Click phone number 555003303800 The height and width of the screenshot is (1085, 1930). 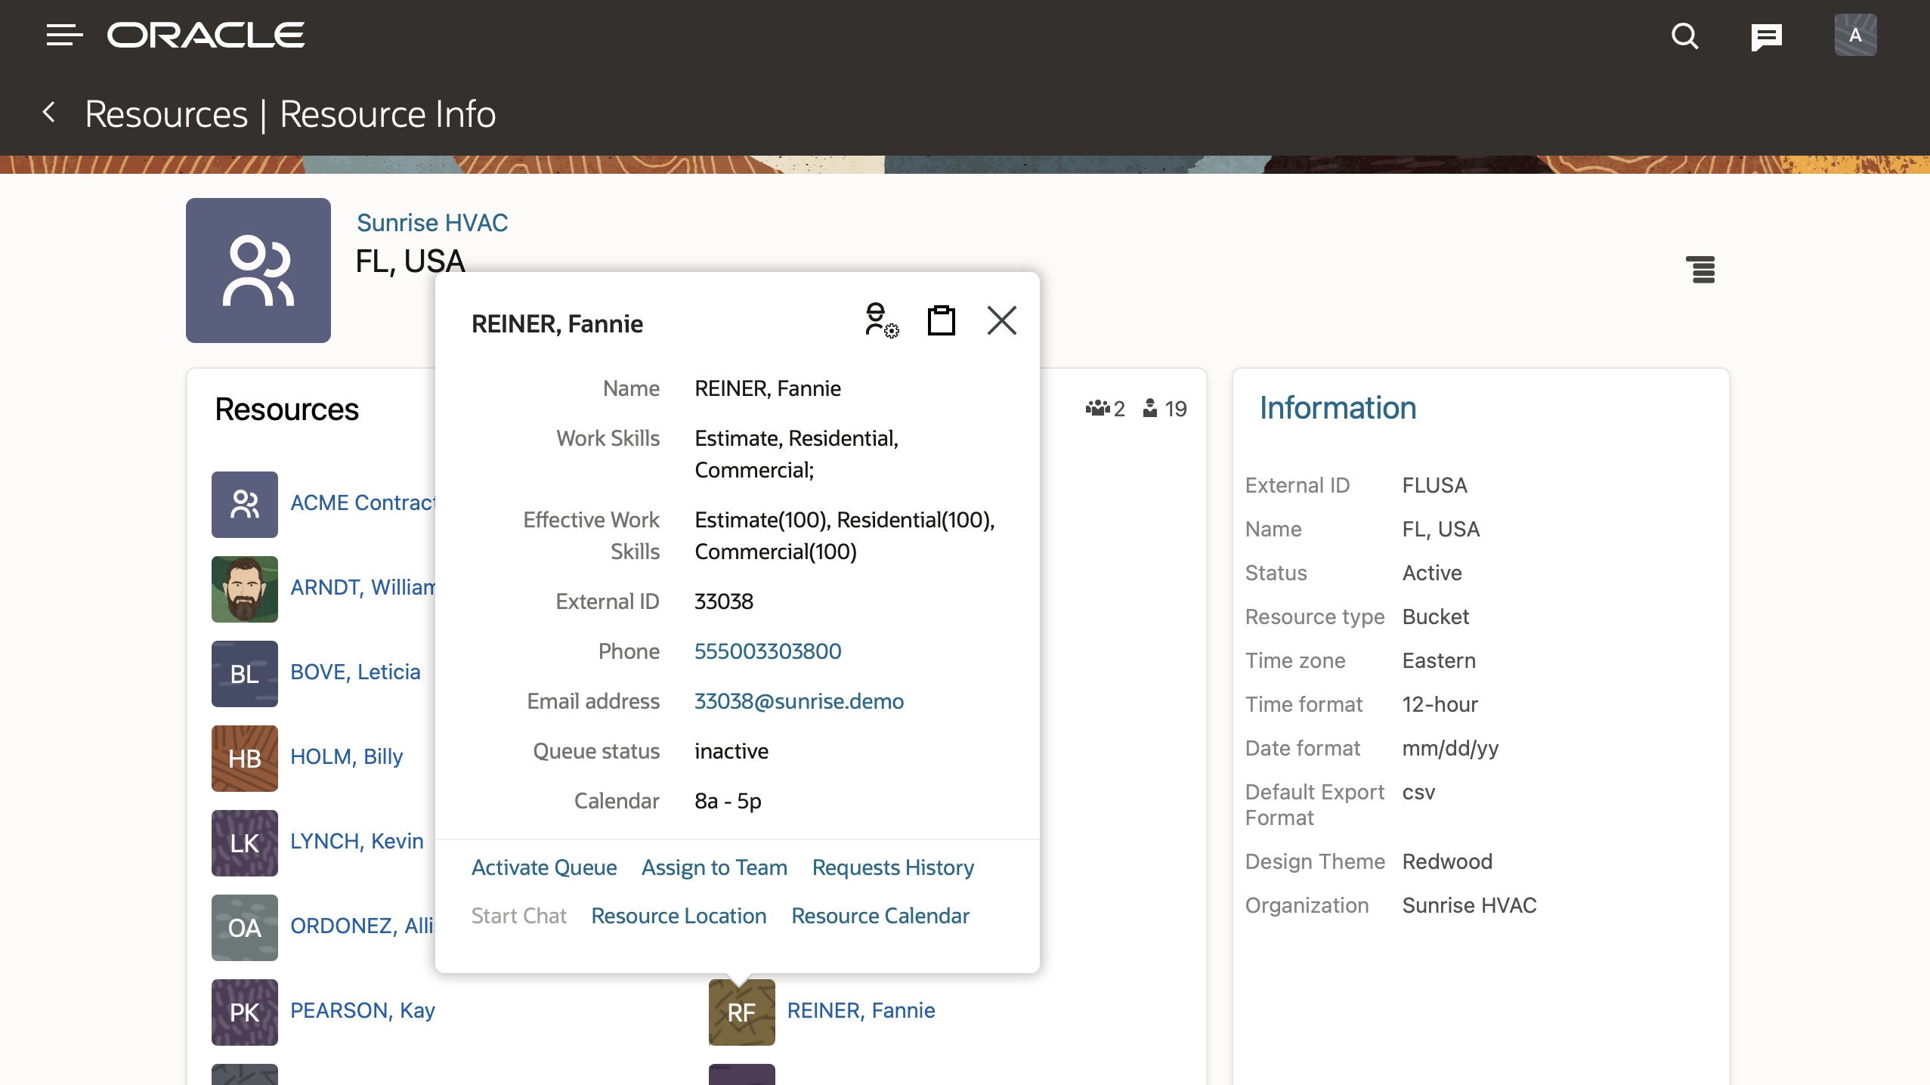tap(768, 651)
